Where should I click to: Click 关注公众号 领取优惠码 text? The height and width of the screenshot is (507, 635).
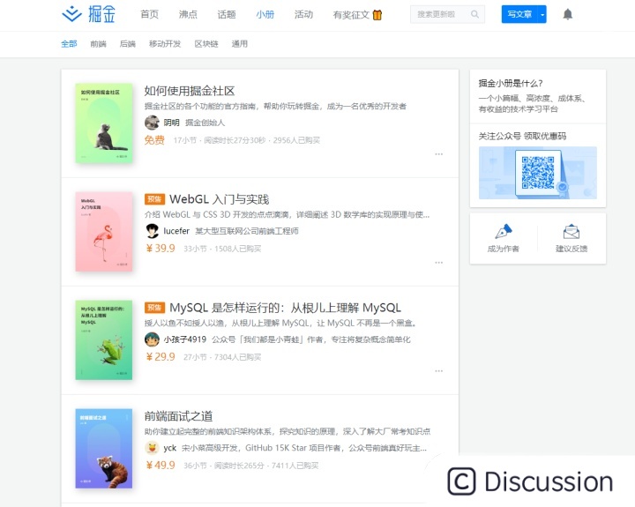click(x=522, y=136)
